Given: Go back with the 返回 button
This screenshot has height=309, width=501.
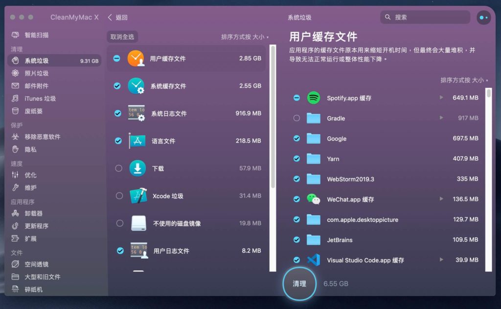Looking at the screenshot, I should (117, 17).
